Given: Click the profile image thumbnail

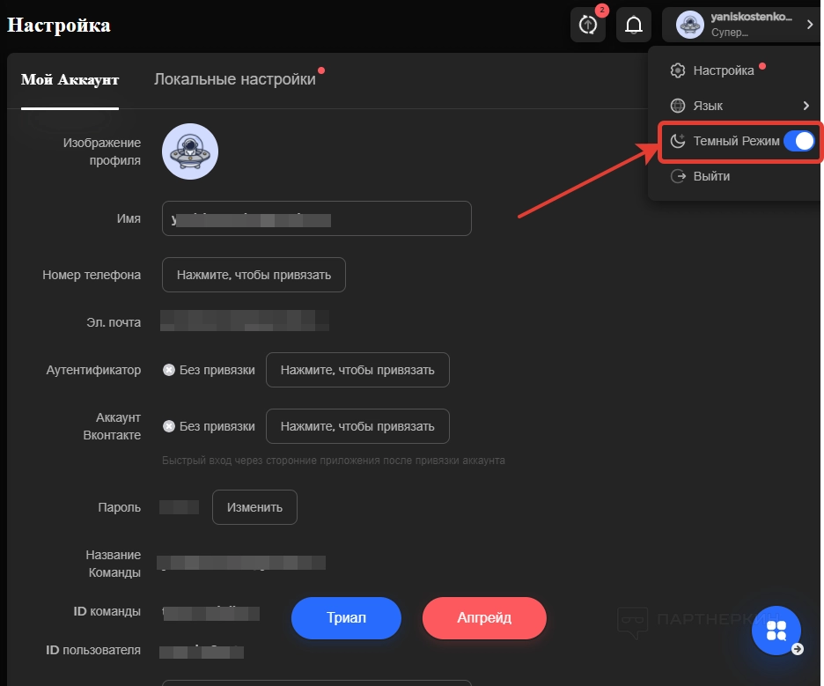Looking at the screenshot, I should [x=189, y=151].
